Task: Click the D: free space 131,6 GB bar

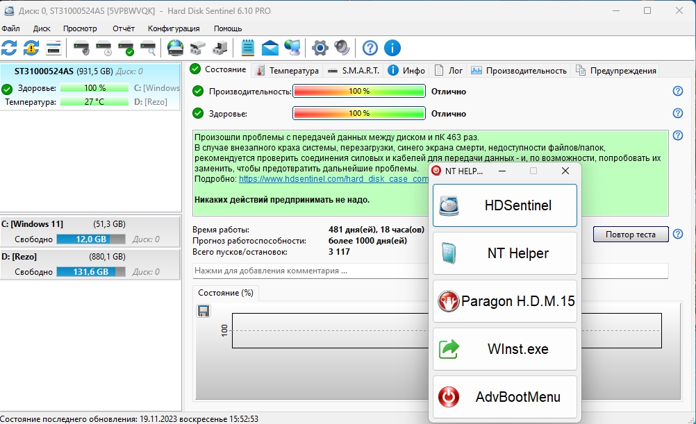Action: pyautogui.click(x=91, y=271)
